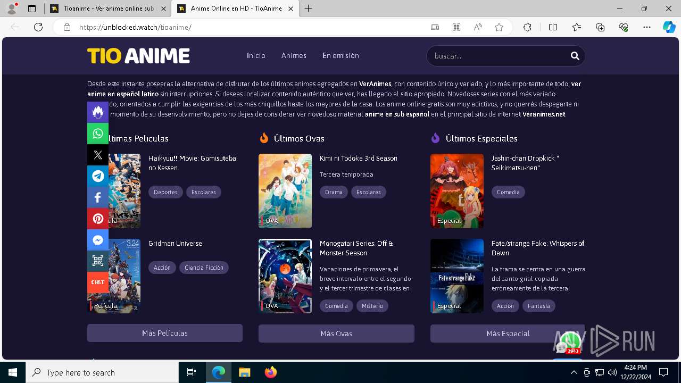Screen dimensions: 681x383
Task: Open the profile avatar icon
Action: coord(12,9)
